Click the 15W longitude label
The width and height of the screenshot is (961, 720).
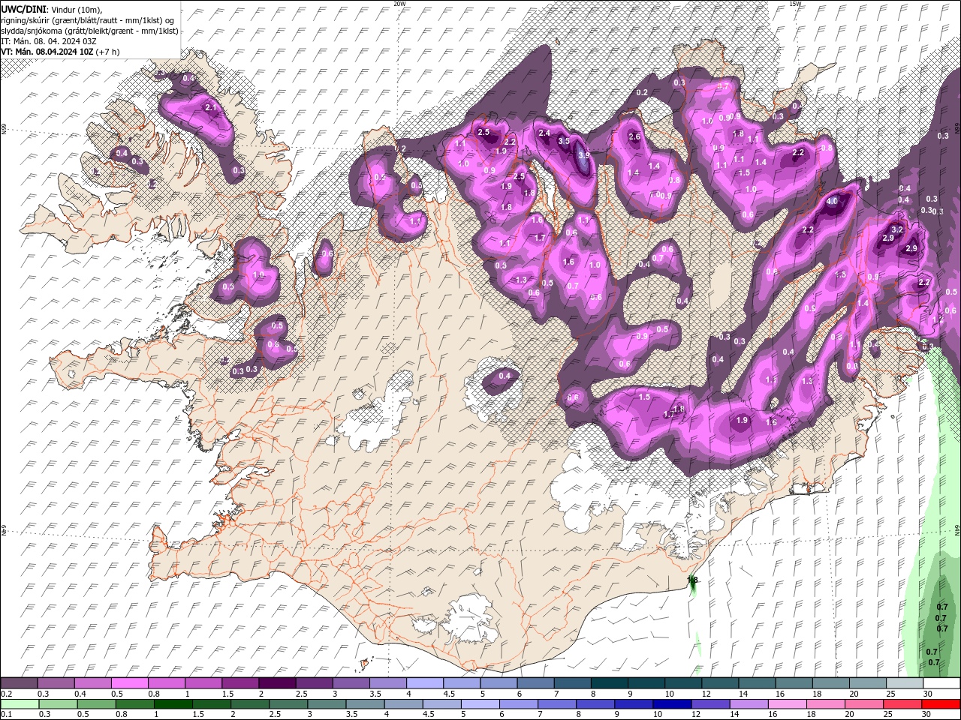tap(795, 4)
